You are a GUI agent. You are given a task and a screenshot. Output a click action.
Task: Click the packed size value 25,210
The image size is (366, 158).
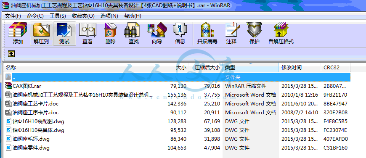[212, 104]
